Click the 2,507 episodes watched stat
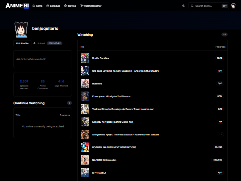Image resolution: width=241 pixels, height=181 pixels. [24, 84]
